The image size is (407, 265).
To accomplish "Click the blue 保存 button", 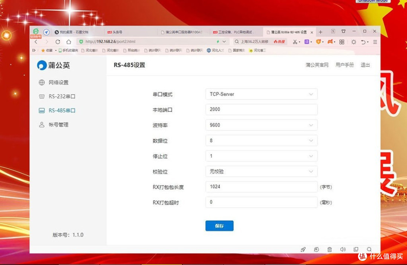I will [219, 226].
